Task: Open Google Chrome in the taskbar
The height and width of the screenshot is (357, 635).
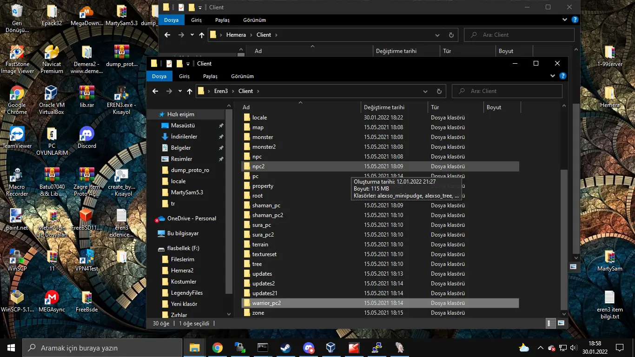Action: click(217, 347)
